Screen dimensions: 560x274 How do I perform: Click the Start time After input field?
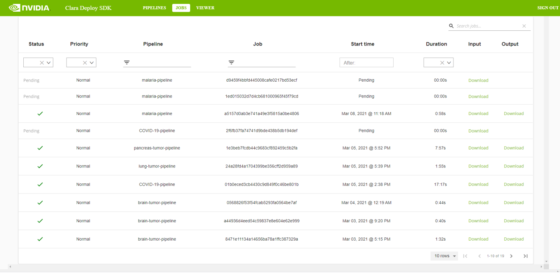tap(366, 63)
